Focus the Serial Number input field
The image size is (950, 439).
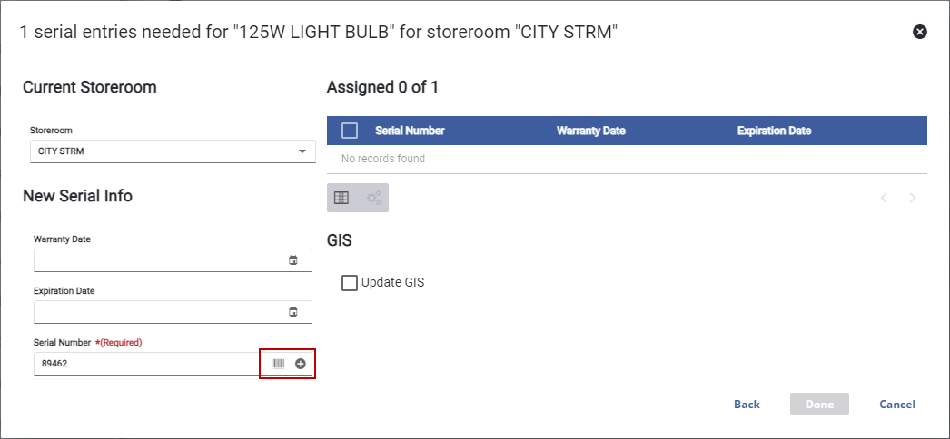coord(145,364)
